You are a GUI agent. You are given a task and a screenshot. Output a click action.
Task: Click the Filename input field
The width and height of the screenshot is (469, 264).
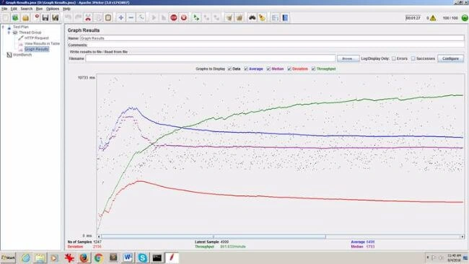tap(210, 58)
